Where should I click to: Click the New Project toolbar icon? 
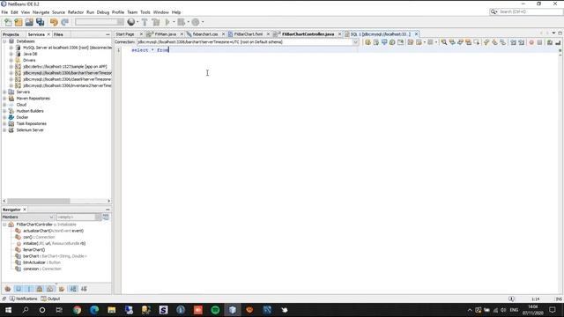pos(19,22)
